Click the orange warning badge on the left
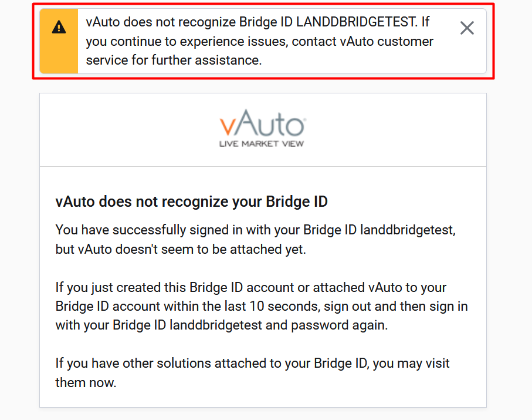 [59, 40]
